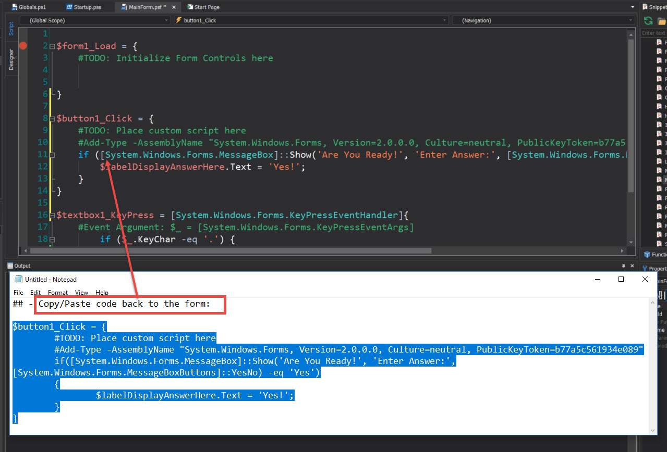Click '$form1_Load' in the editor
Viewport: 667px width, 452px height.
pos(87,46)
